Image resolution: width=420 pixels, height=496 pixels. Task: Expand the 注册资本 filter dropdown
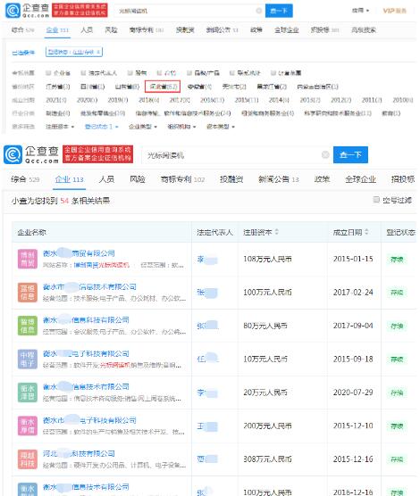[x=60, y=127]
